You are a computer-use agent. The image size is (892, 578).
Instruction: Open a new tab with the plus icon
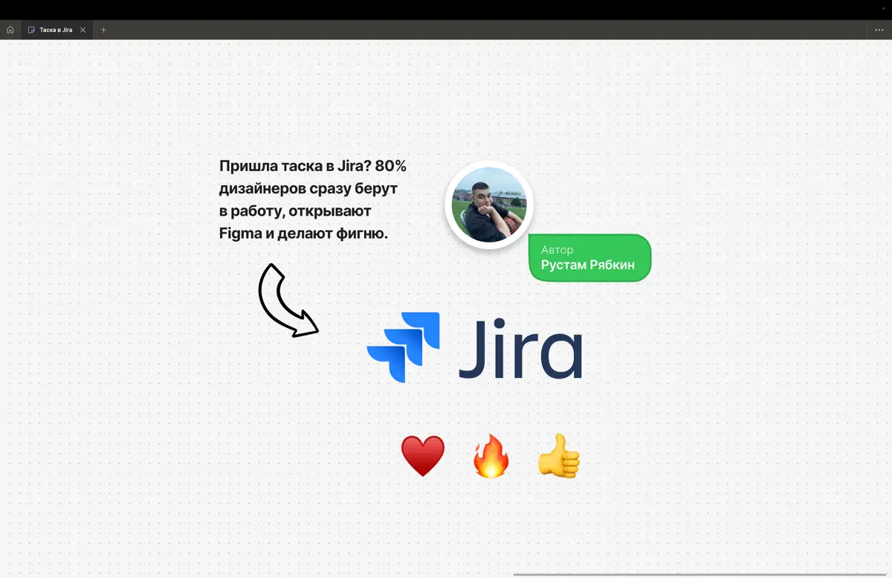[103, 30]
